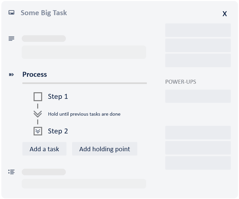Screen dimensions: 239x199
Task: Toggle the Step 2 checkbox
Action: (38, 131)
